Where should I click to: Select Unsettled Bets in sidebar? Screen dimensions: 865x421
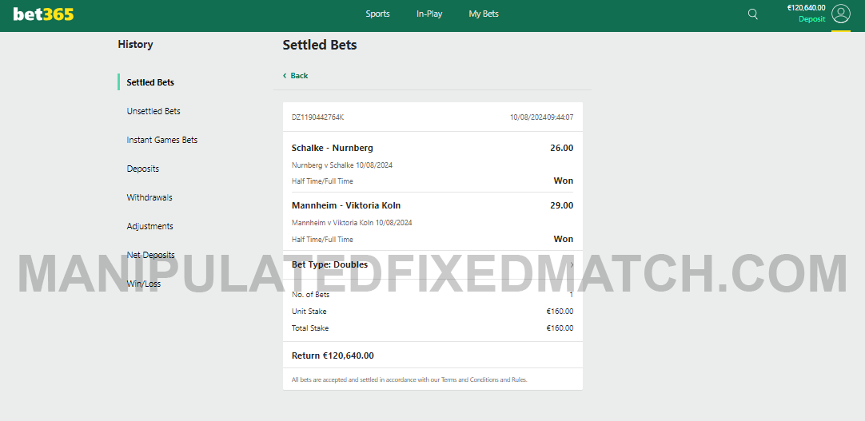click(153, 111)
